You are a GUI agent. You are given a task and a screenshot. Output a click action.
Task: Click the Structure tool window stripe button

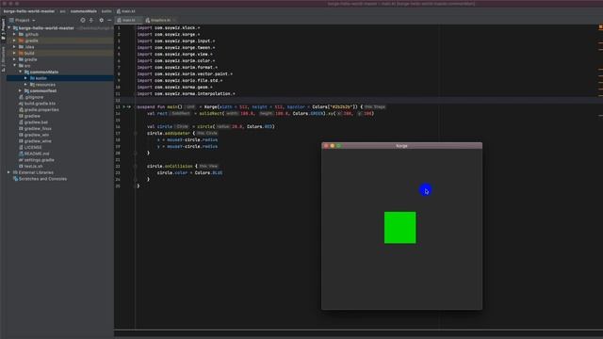pos(3,59)
